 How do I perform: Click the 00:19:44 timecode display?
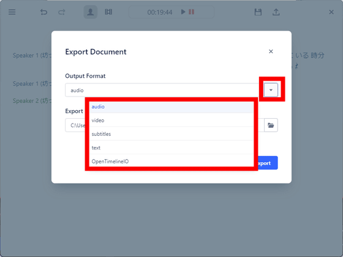point(160,12)
